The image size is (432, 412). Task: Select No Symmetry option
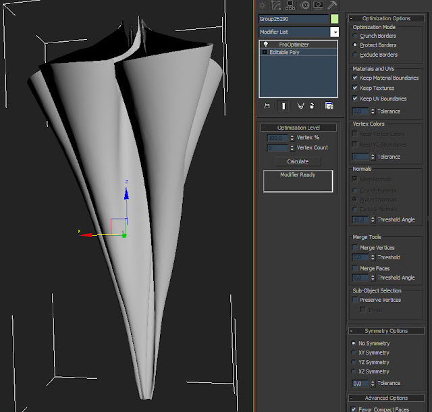coord(354,343)
